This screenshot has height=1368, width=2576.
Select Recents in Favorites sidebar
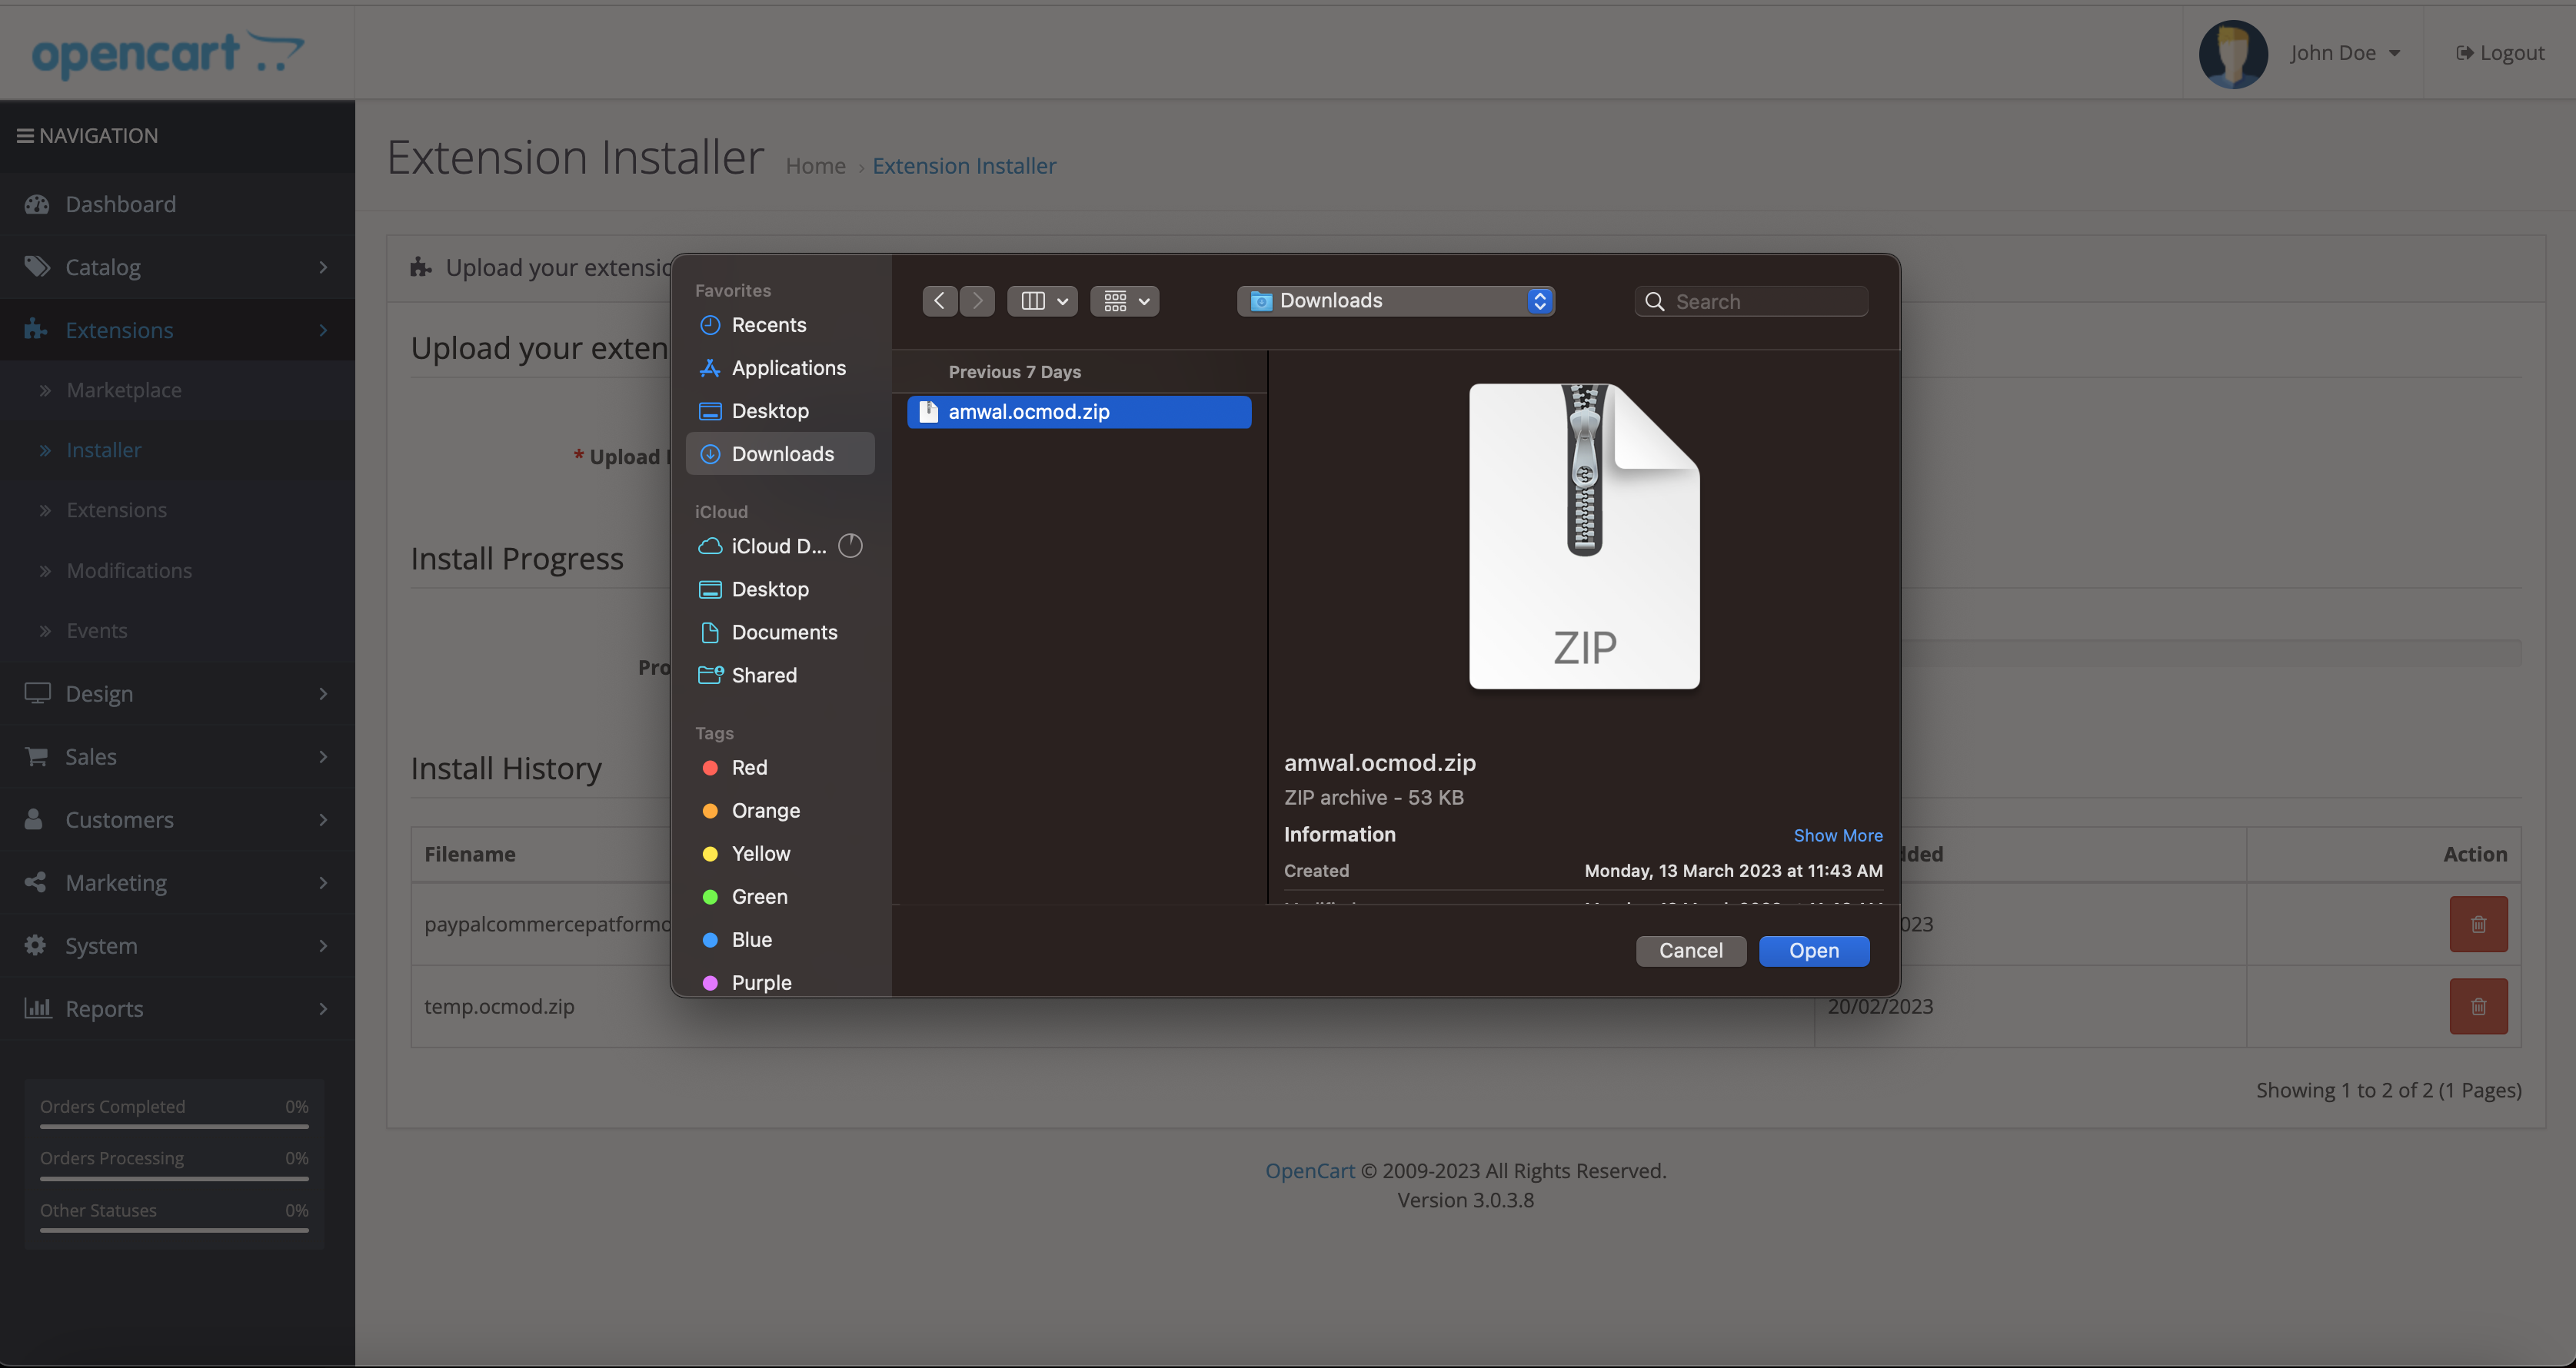(780, 325)
